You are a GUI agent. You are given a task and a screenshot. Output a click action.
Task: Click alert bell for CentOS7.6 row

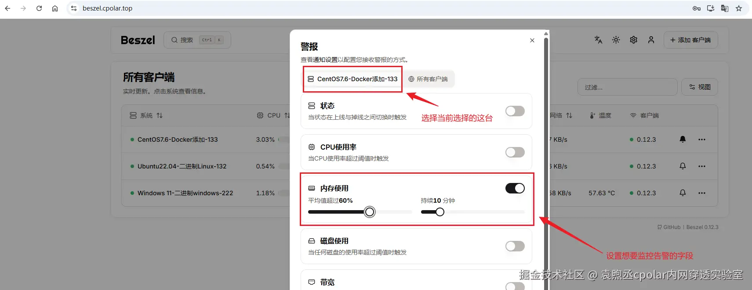(x=683, y=140)
